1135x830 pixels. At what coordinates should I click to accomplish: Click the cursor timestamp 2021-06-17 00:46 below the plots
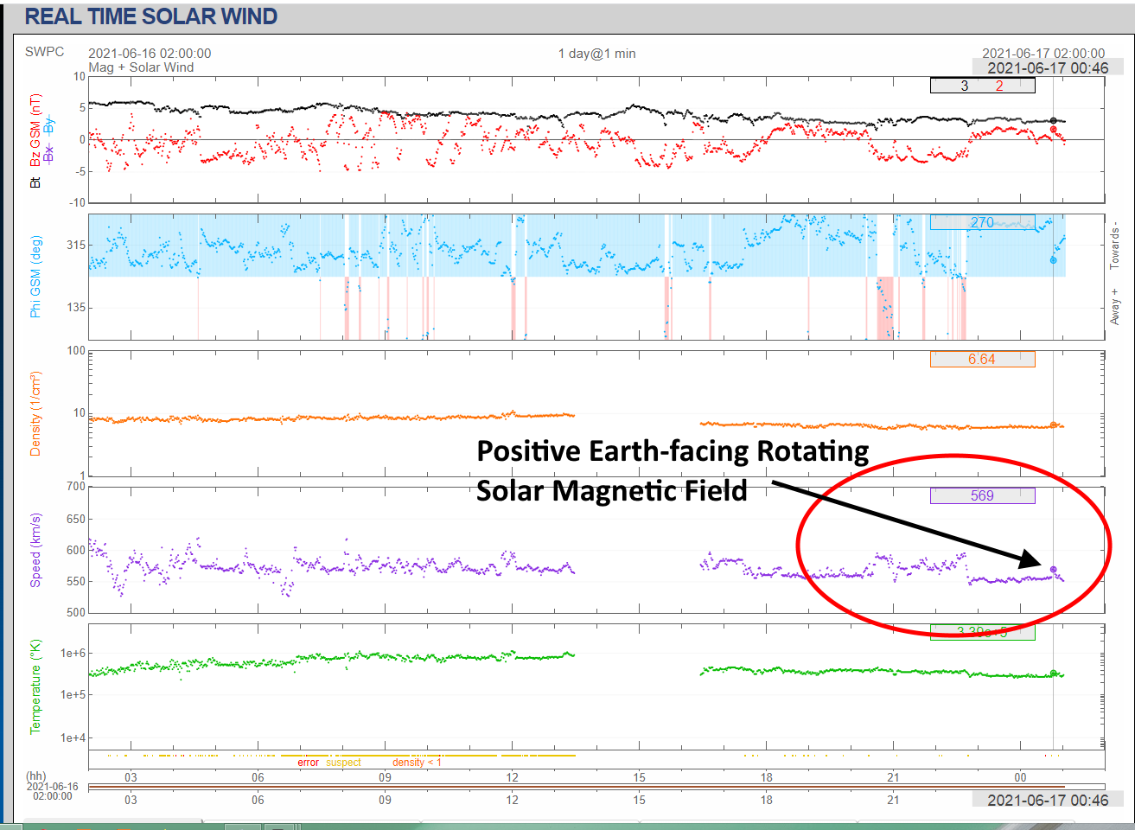tap(1048, 800)
